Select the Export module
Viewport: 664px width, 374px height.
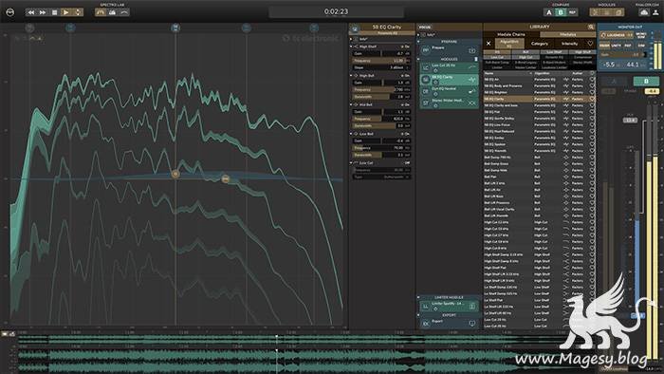[449, 323]
